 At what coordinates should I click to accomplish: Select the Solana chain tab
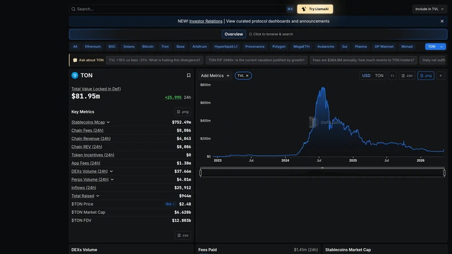coord(129,47)
